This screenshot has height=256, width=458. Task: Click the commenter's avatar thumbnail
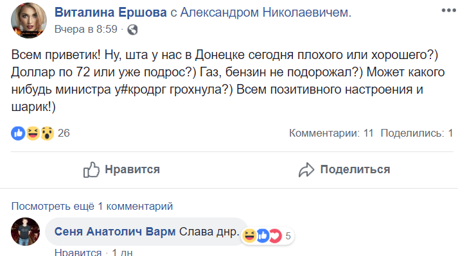click(26, 232)
